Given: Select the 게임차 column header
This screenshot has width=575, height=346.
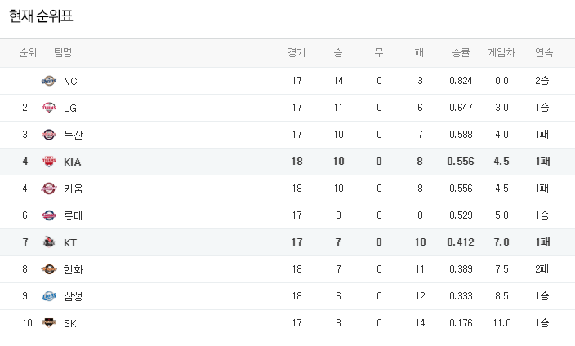Looking at the screenshot, I should (501, 53).
